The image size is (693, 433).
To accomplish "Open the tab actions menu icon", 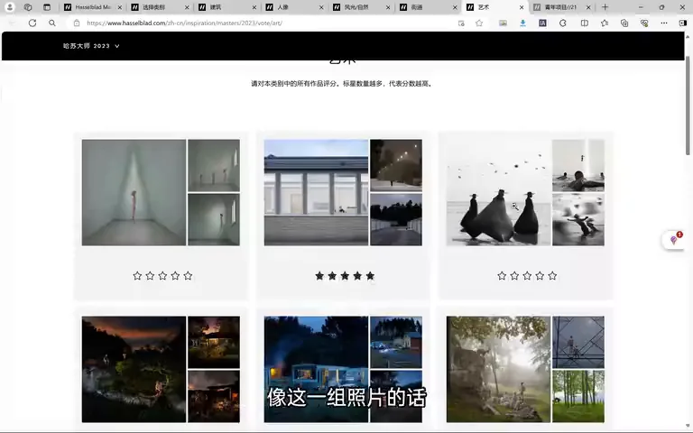I will [x=47, y=7].
